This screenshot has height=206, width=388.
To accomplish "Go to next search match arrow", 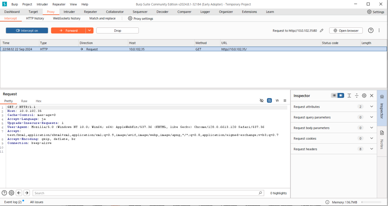I will [27, 193].
